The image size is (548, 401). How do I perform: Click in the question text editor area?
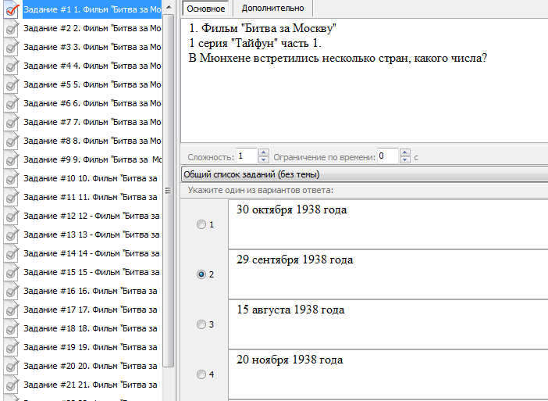click(365, 81)
